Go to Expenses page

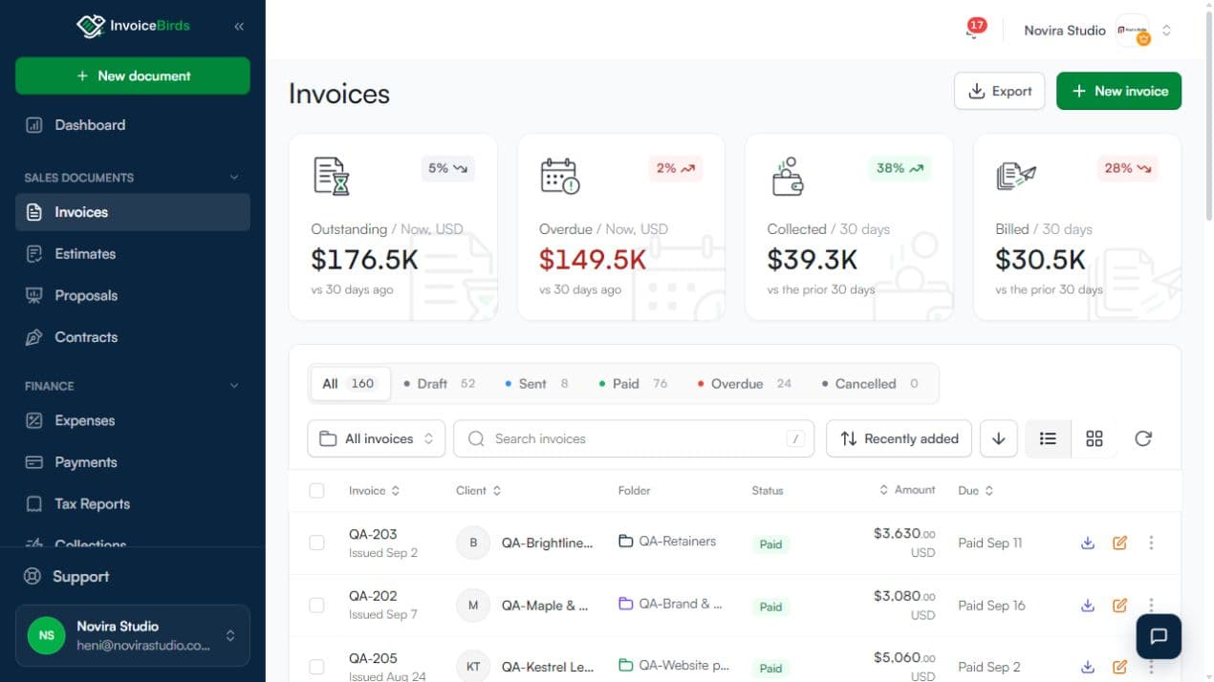tap(133, 420)
